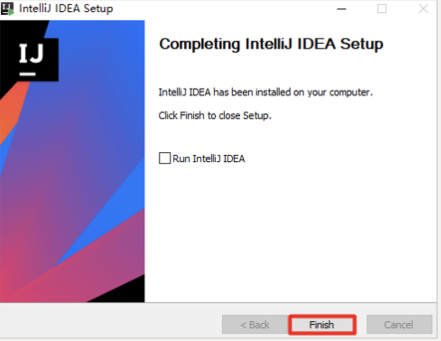This screenshot has height=341, width=441.
Task: Click the IntelliJ installer icon in title bar
Action: pos(8,9)
